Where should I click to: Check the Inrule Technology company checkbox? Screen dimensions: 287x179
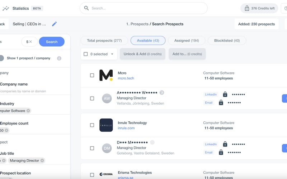pos(92,125)
